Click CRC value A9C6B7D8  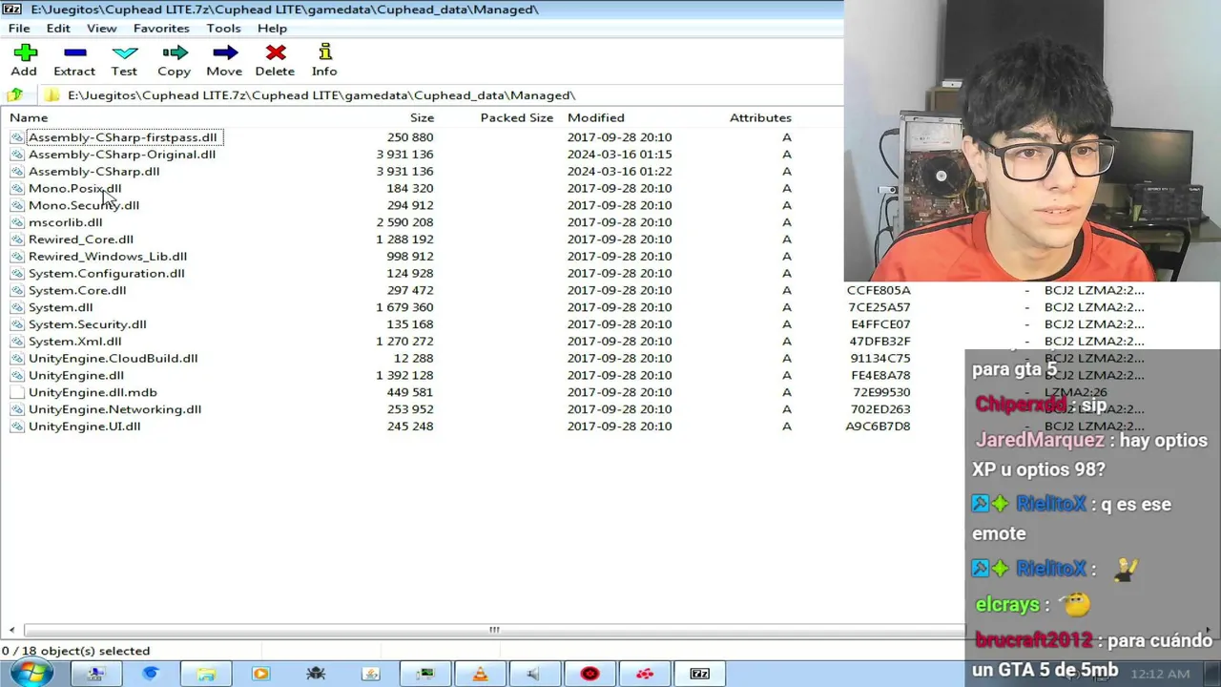(878, 427)
